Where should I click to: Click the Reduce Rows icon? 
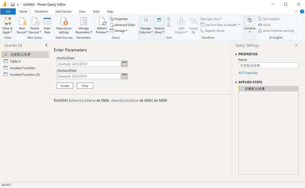coord(159,21)
